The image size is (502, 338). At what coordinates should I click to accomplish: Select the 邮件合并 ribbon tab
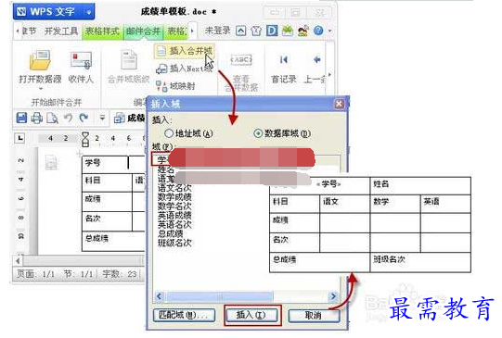click(143, 31)
